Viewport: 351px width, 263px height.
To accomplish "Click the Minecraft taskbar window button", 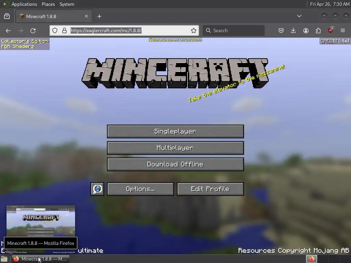I will point(40,259).
